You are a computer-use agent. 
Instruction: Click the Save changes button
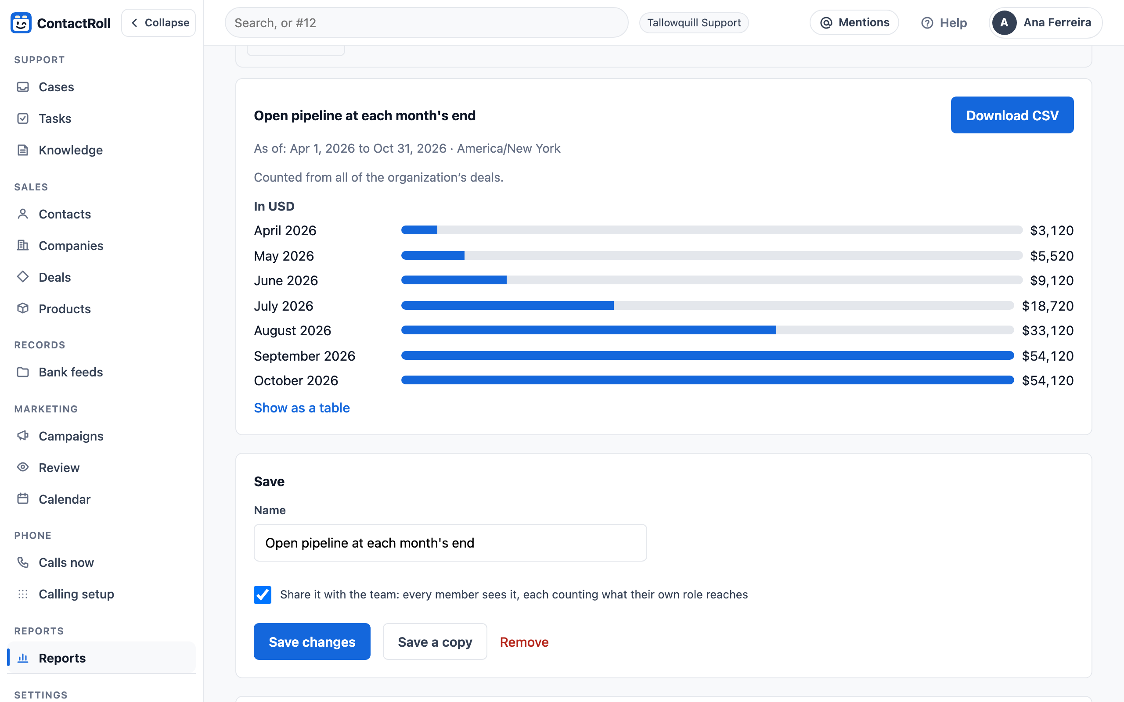(x=312, y=641)
